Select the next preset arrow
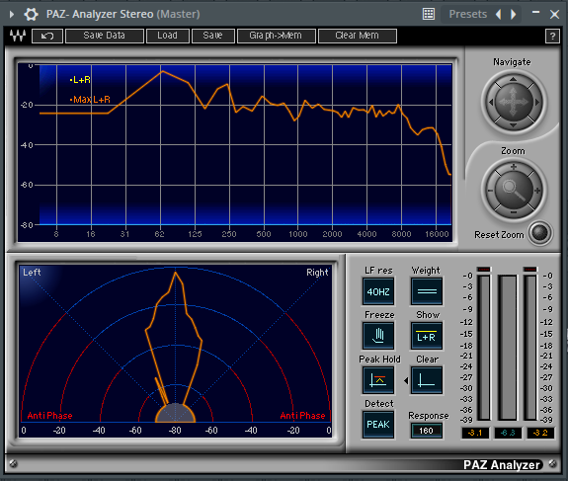Image resolution: width=568 pixels, height=481 pixels. [x=514, y=14]
